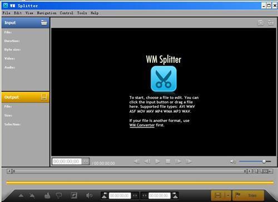Open the File menu
Image resolution: width=278 pixels, height=202 pixels.
tap(6, 13)
